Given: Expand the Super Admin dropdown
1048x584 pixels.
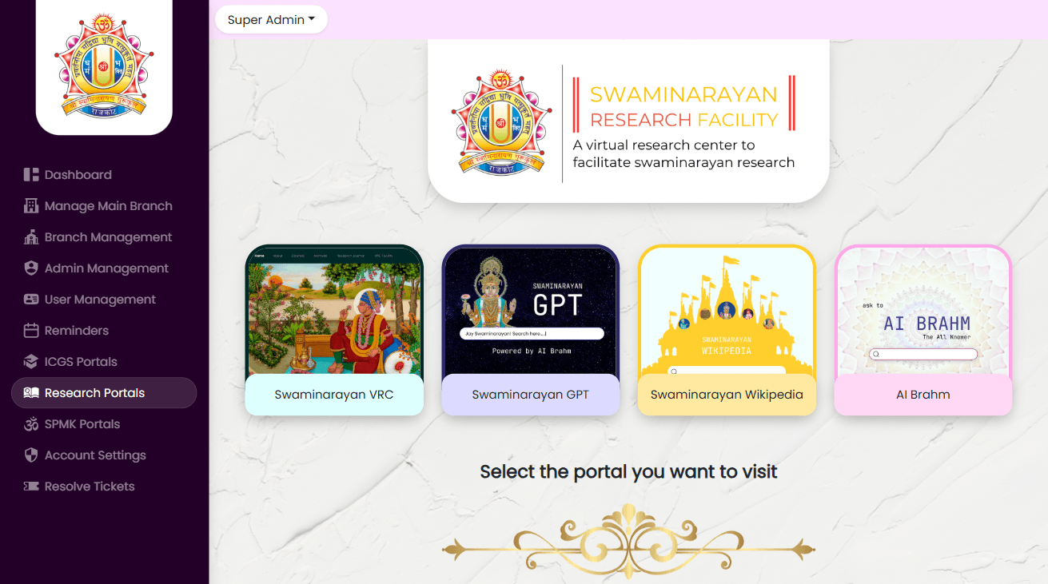Looking at the screenshot, I should 271,20.
